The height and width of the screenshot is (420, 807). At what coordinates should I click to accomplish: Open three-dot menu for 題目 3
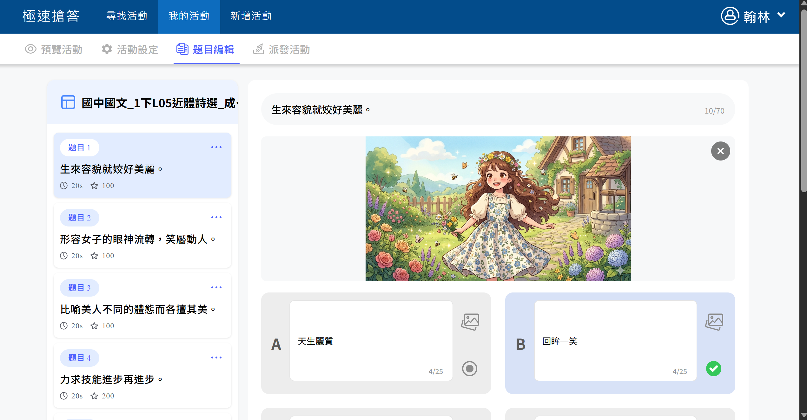216,287
